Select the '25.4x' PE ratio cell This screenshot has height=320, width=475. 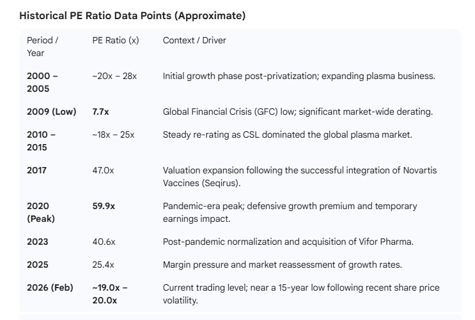point(105,265)
